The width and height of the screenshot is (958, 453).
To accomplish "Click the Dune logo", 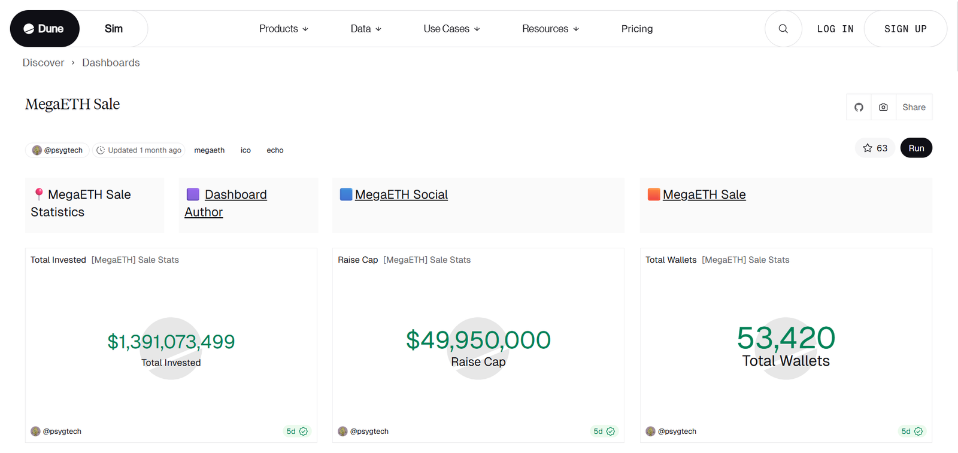I will click(x=44, y=29).
